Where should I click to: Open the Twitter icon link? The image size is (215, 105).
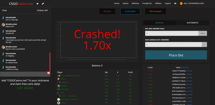[37, 4]
